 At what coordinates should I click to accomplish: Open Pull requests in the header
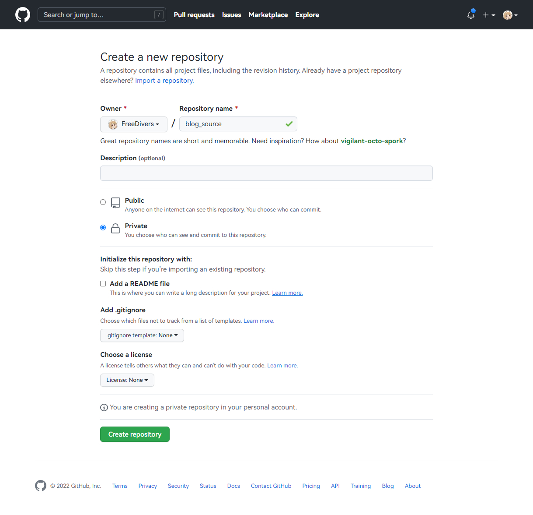[194, 15]
